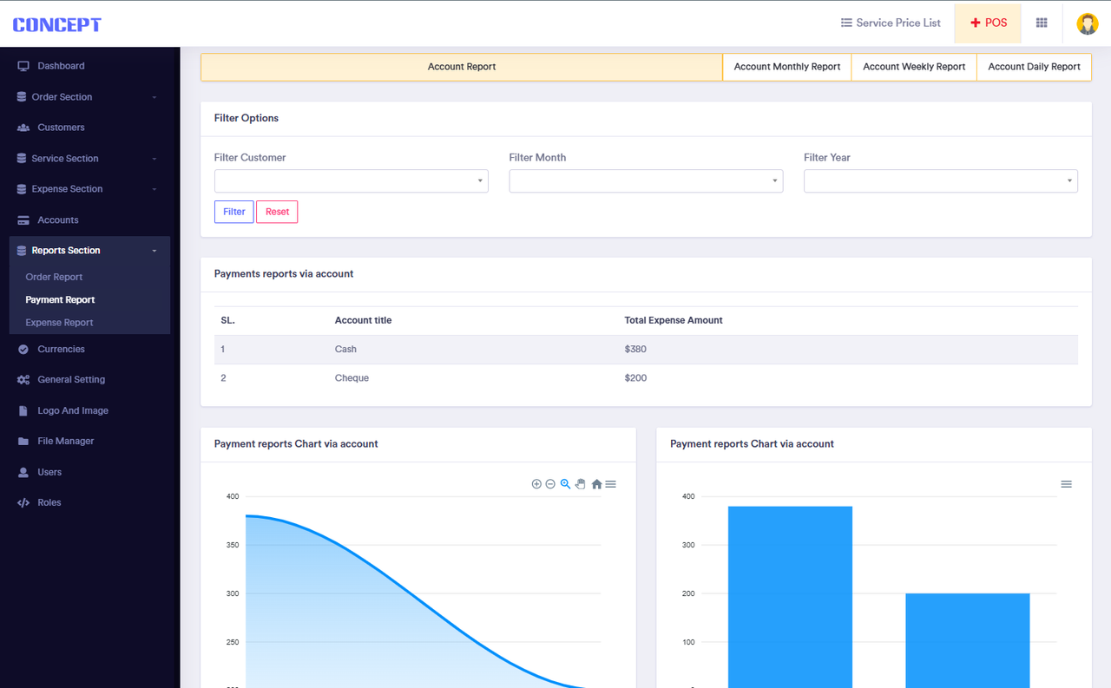1111x688 pixels.
Task: Click the Accounts card icon
Action: click(23, 220)
